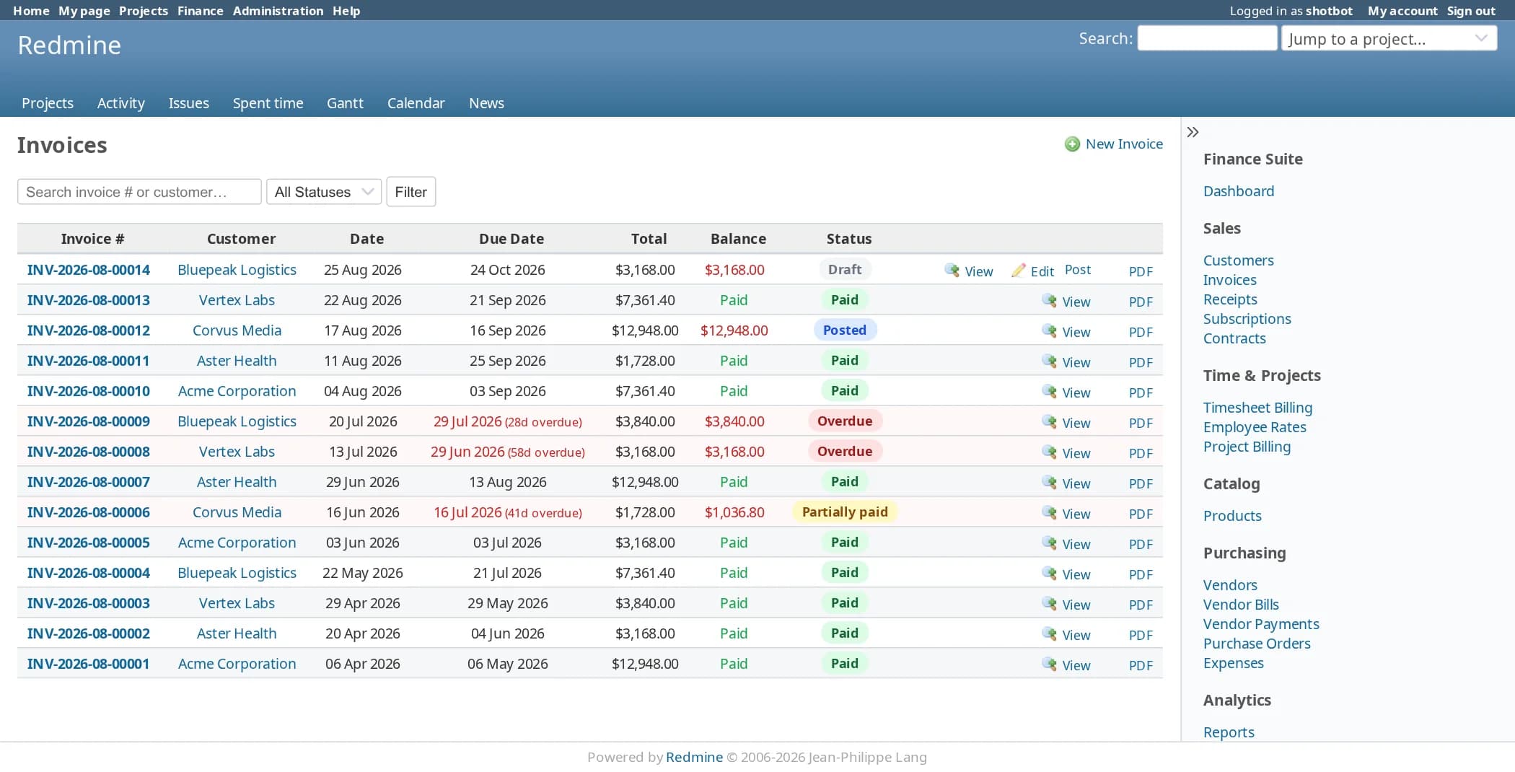The image size is (1515, 772).
Task: Click Sign out link
Action: 1471,11
